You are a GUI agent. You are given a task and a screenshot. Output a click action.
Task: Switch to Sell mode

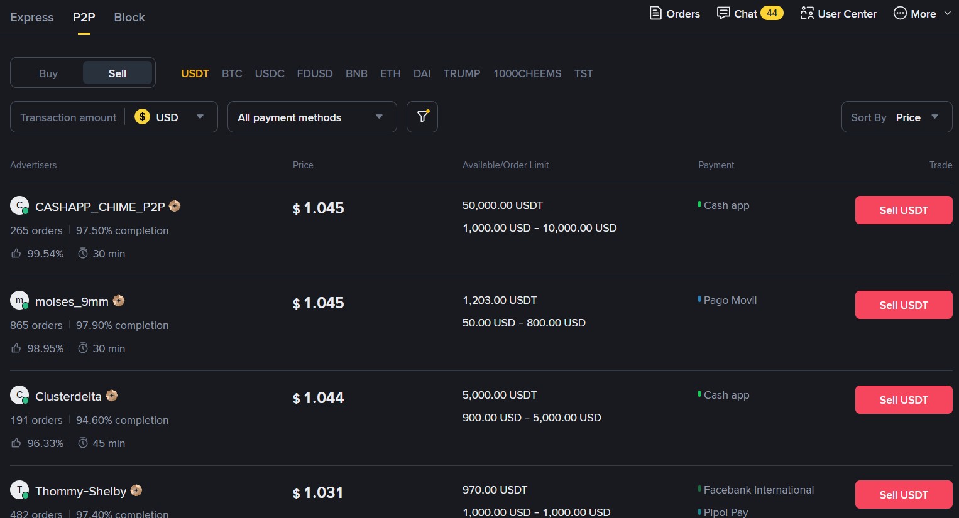point(118,73)
